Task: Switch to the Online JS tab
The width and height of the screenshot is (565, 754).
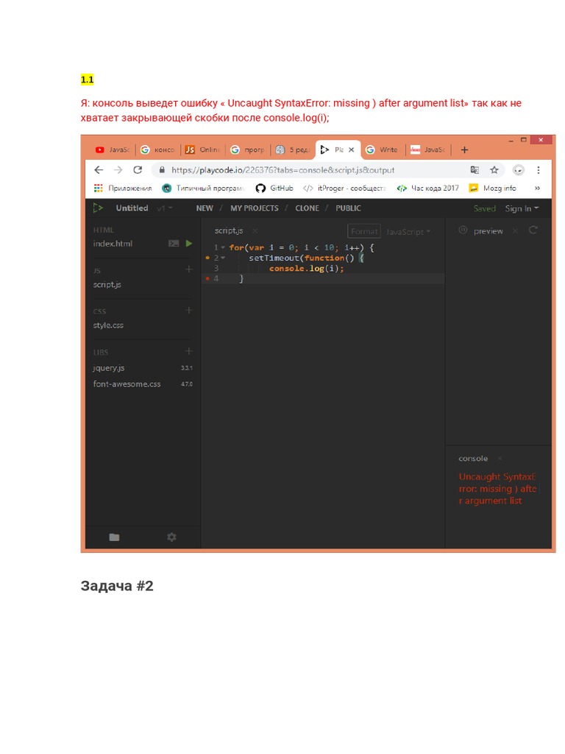Action: point(202,150)
